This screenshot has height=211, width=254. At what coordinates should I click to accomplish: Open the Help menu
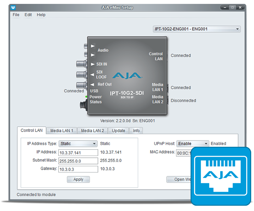41,15
